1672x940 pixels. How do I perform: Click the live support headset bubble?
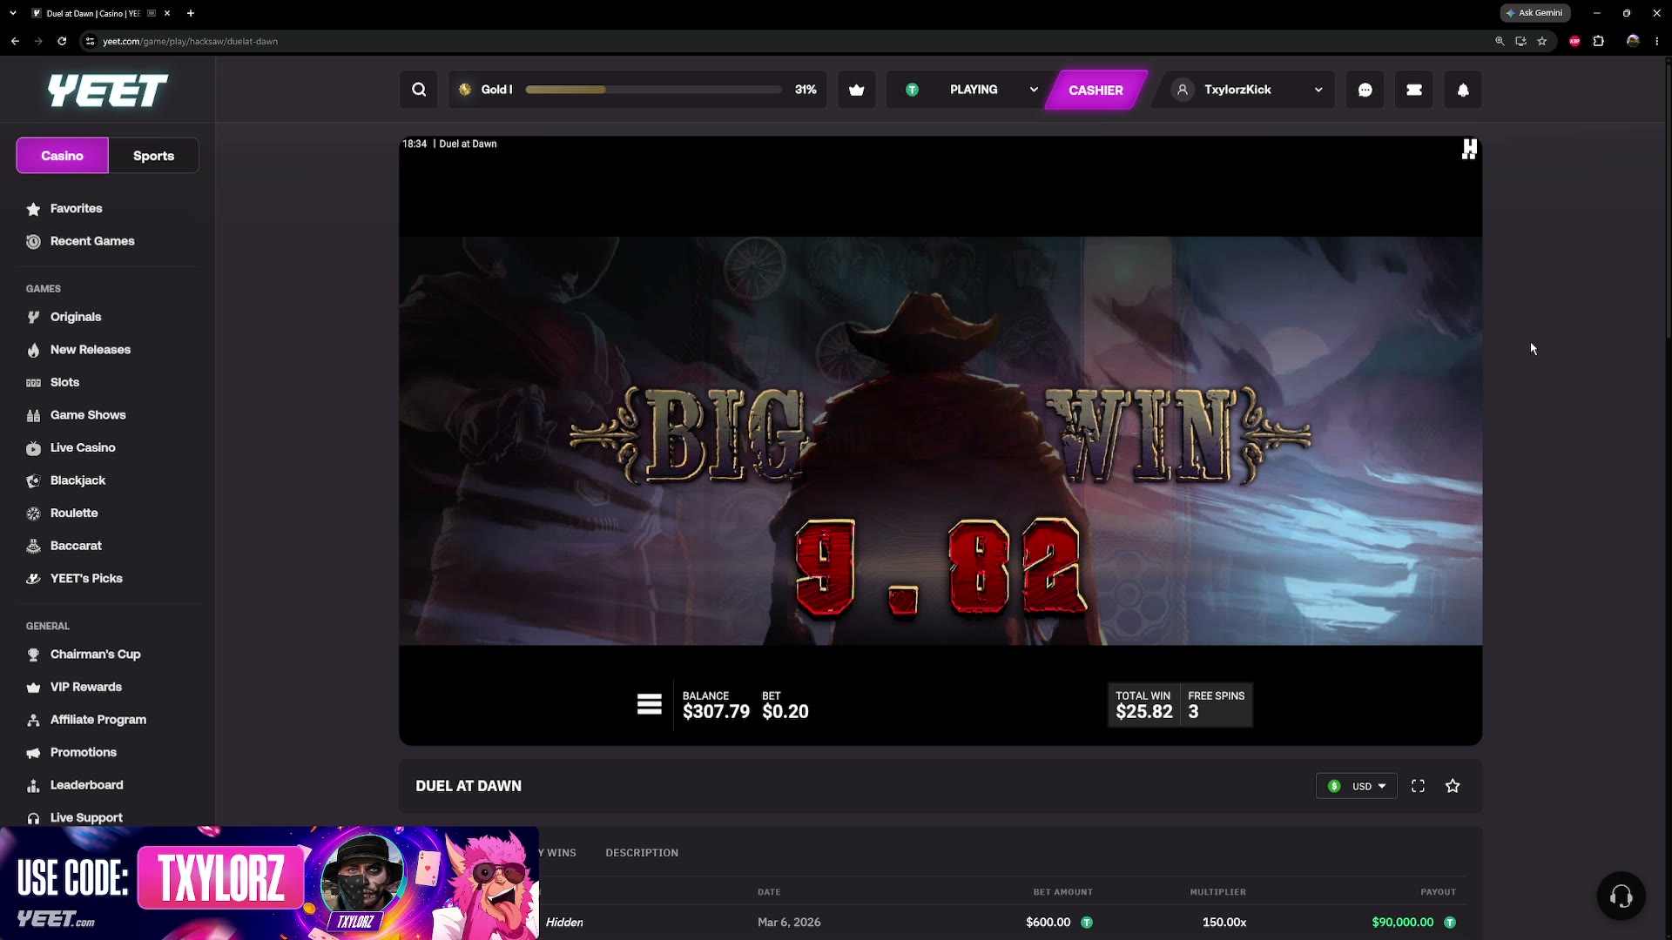click(x=1621, y=896)
